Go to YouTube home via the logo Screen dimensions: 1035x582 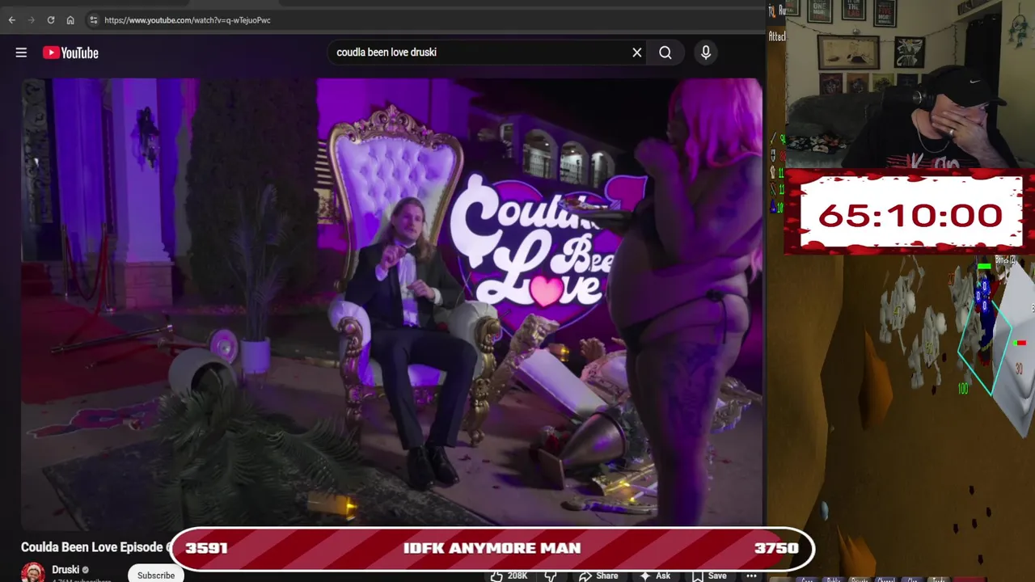click(x=70, y=53)
